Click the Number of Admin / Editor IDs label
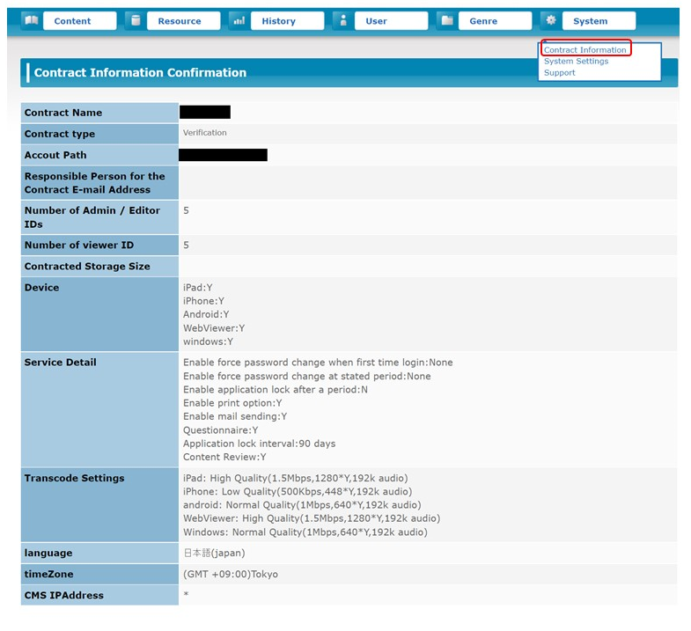Image resolution: width=691 pixels, height=631 pixels. pyautogui.click(x=99, y=216)
